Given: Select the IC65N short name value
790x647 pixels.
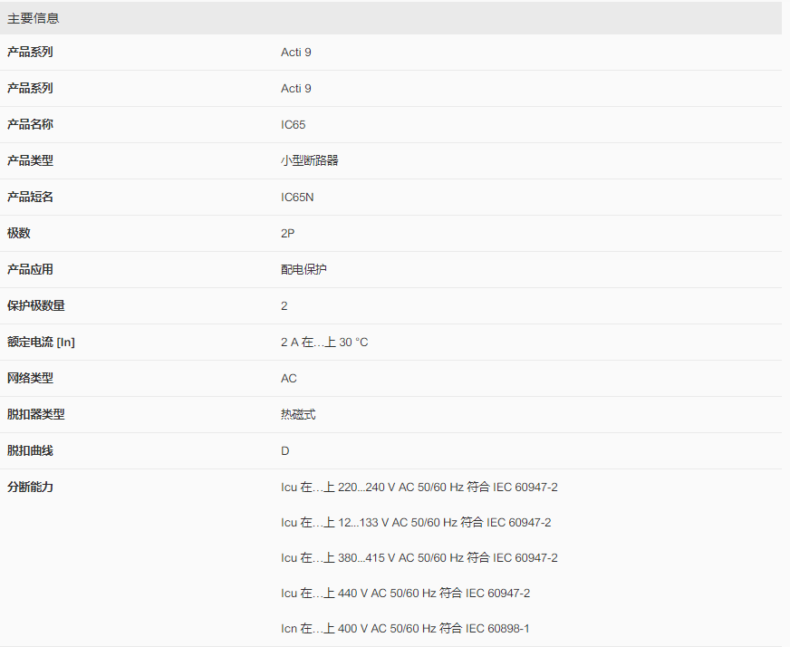Looking at the screenshot, I should pos(297,197).
